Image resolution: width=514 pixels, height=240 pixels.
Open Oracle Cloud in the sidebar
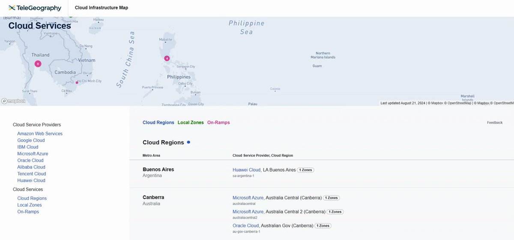pyautogui.click(x=30, y=161)
